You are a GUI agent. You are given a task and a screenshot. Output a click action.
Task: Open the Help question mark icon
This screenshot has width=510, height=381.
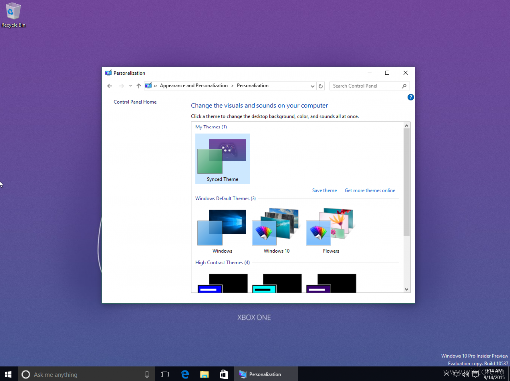coord(411,97)
